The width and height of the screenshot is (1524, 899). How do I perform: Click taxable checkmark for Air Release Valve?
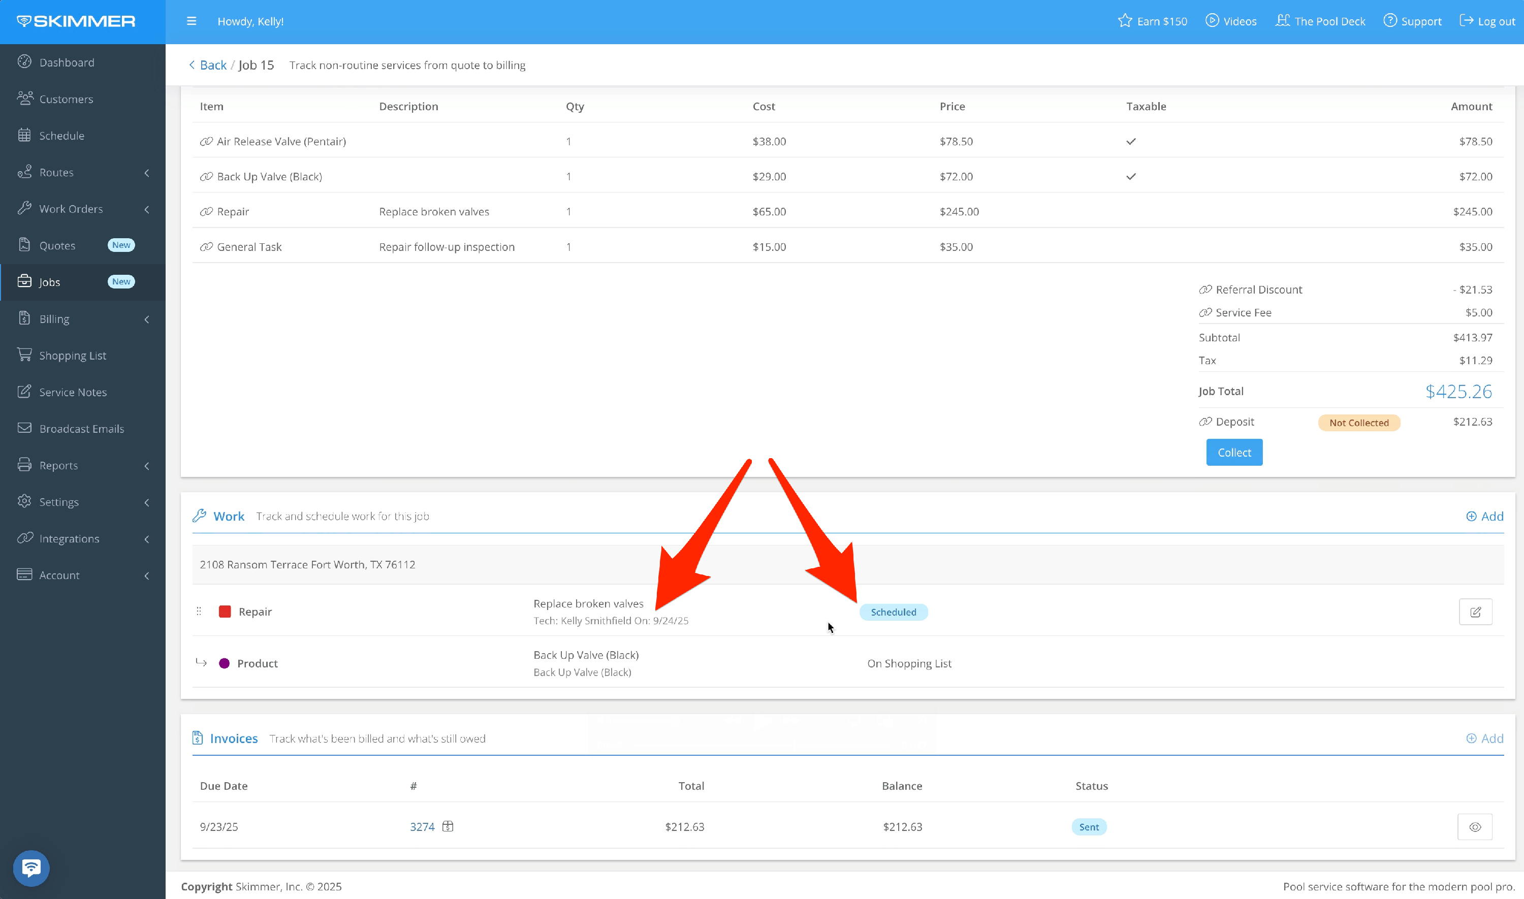1130,141
